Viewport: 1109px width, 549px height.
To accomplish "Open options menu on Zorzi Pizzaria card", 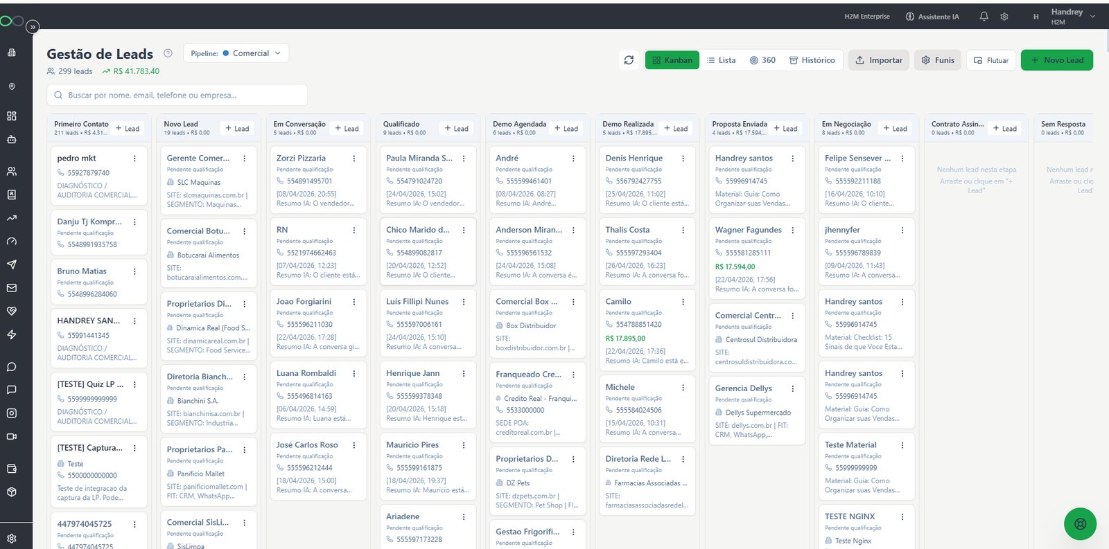I will click(x=354, y=159).
